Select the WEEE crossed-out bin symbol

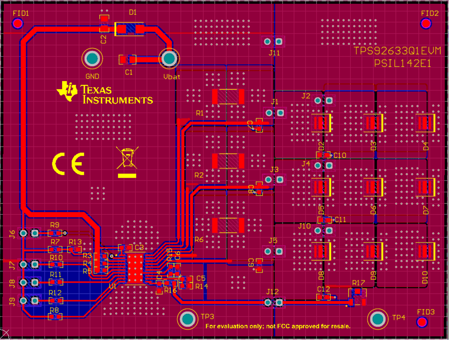click(x=127, y=158)
